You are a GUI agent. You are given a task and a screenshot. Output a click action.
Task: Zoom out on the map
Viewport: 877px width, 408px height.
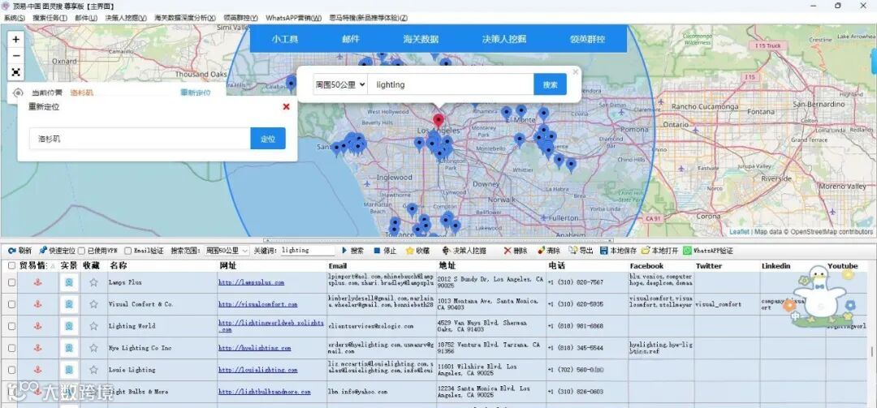tap(15, 56)
